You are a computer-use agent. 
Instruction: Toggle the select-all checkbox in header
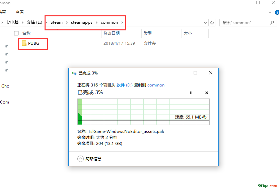tap(16, 33)
